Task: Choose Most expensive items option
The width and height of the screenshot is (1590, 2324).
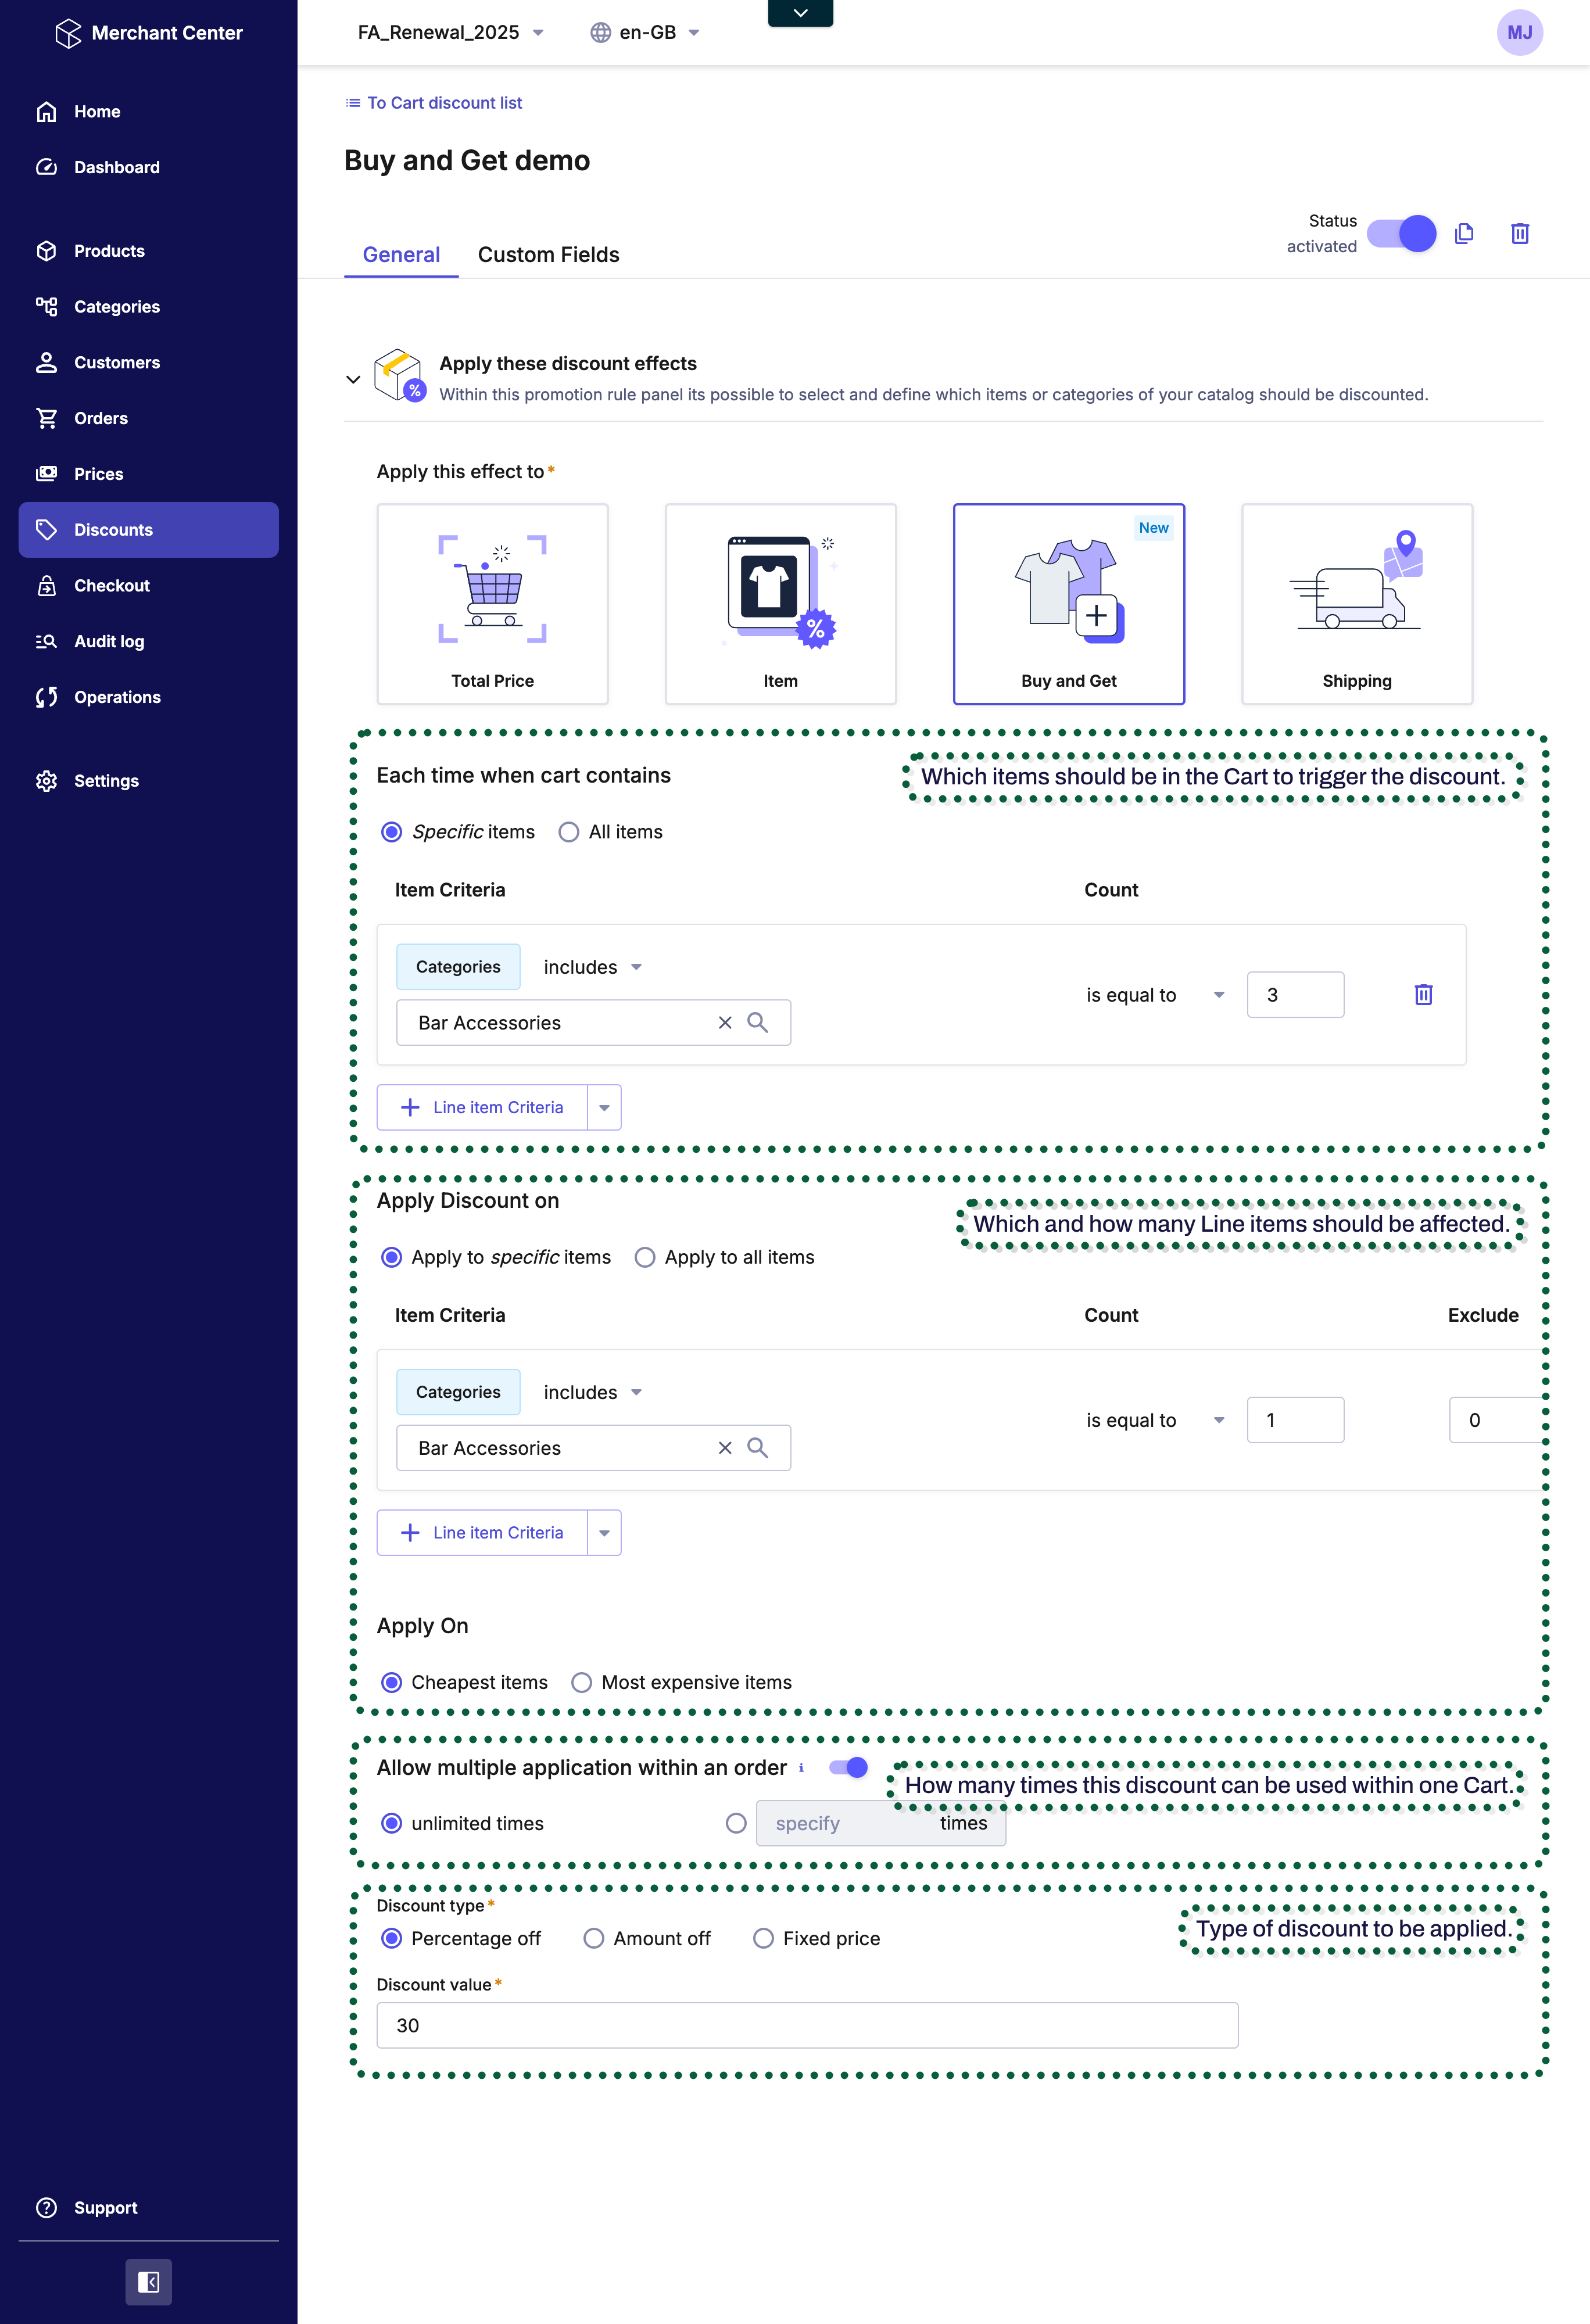Action: tap(582, 1682)
